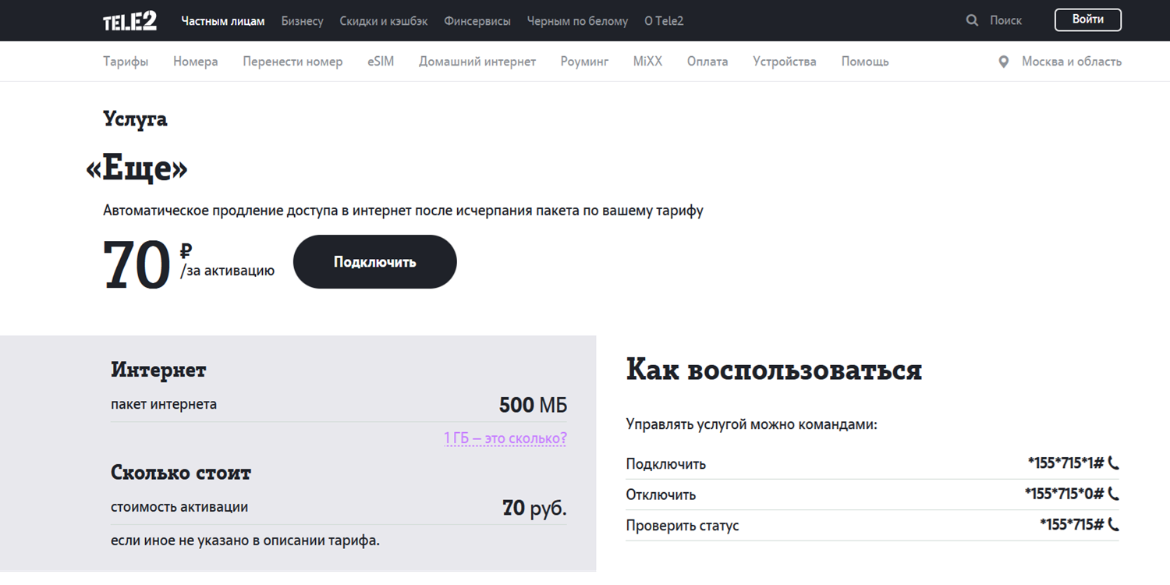Screen dimensions: 1170x585
Task: Click the Подключить label in commands list
Action: 666,464
